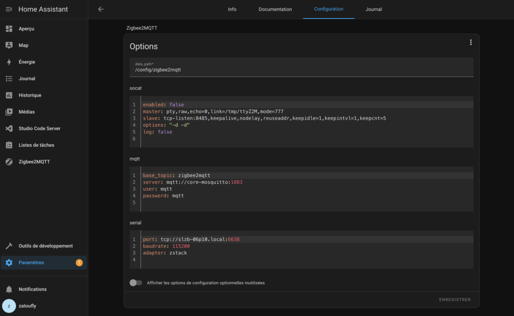
Task: Click empty line 5 in mqtt editor
Action: pos(307,203)
